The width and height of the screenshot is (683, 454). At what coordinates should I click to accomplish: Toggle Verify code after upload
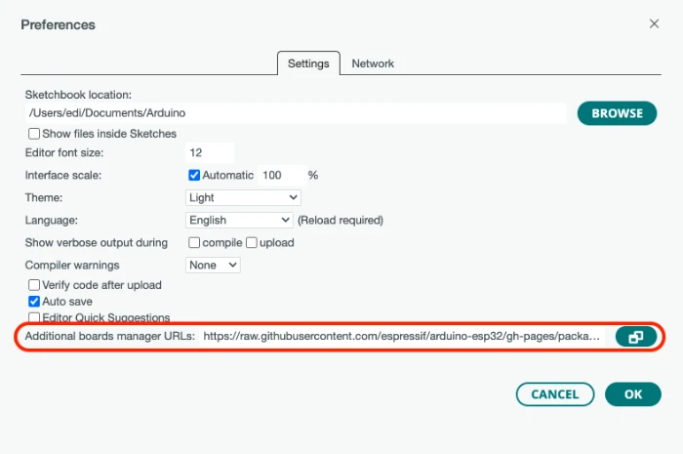34,285
